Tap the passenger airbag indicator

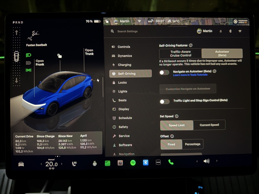coord(241,21)
